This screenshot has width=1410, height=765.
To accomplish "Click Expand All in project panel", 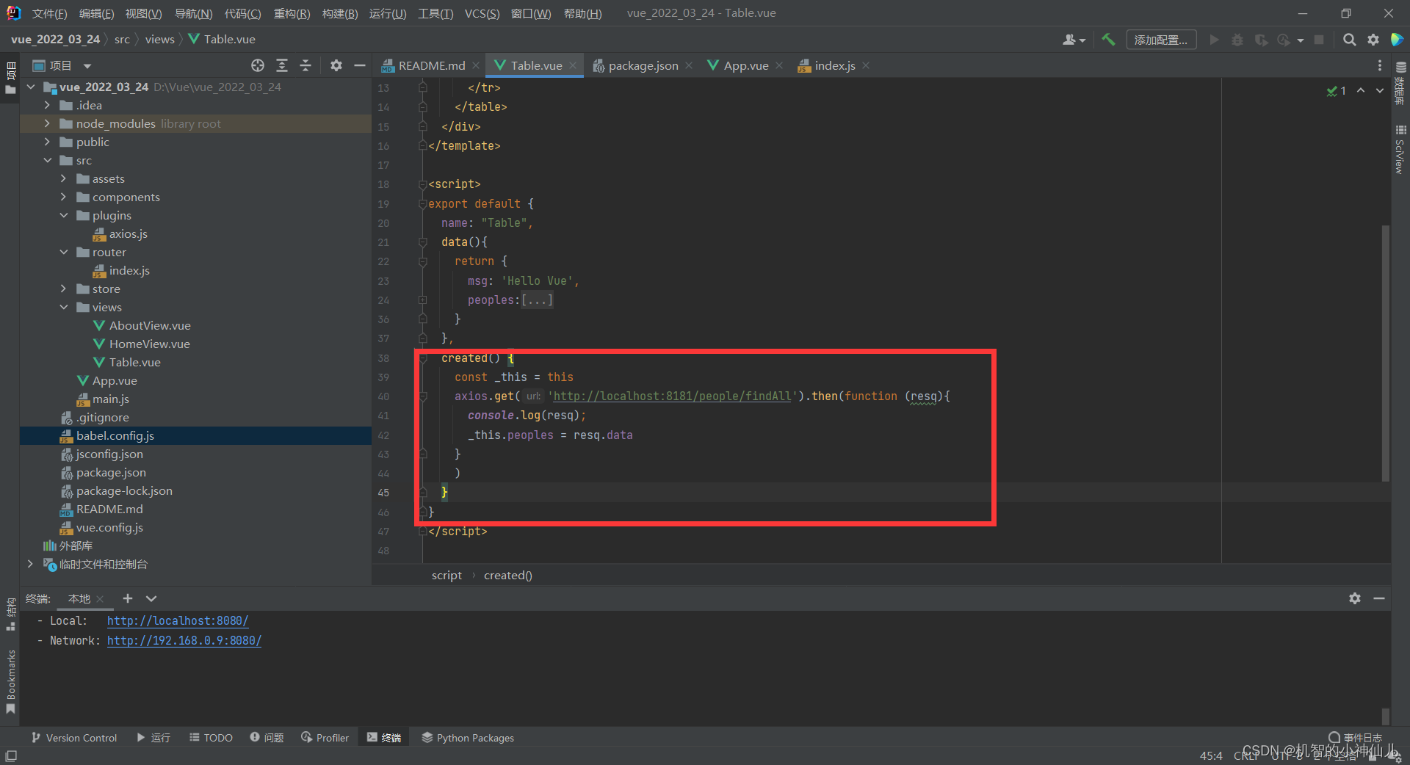I will pos(282,65).
